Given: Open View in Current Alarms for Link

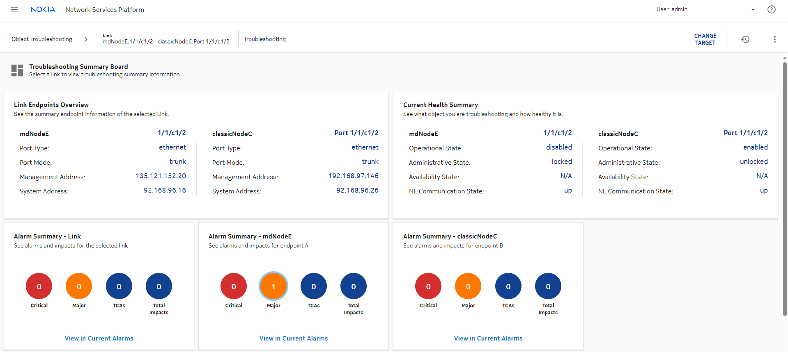Looking at the screenshot, I should coord(99,338).
